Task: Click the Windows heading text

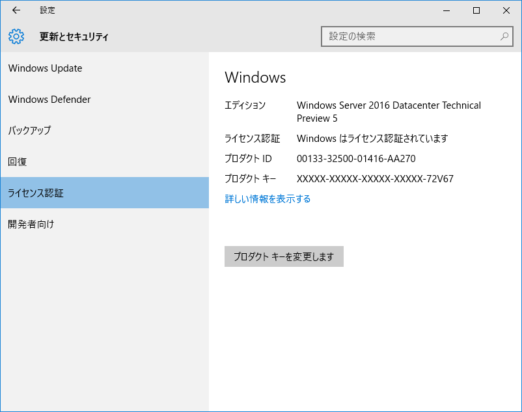Action: tap(255, 77)
